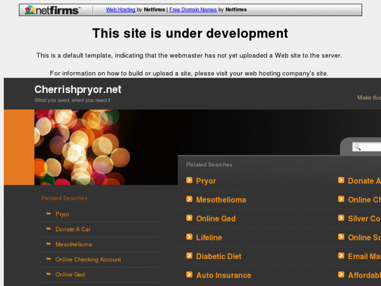Click 'What you need, when you need it' tagline
This screenshot has height=286, width=381.
point(72,100)
